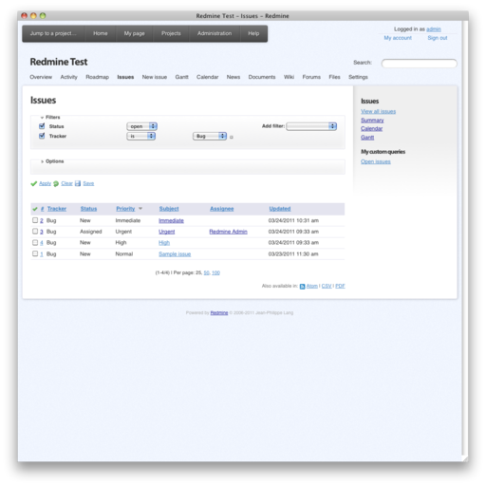This screenshot has height=486, width=486.
Task: Select checkbox for issue 3 Urgent
Action: click(35, 232)
